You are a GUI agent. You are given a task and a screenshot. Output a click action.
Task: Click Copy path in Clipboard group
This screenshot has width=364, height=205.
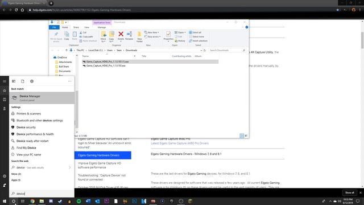coord(86,36)
